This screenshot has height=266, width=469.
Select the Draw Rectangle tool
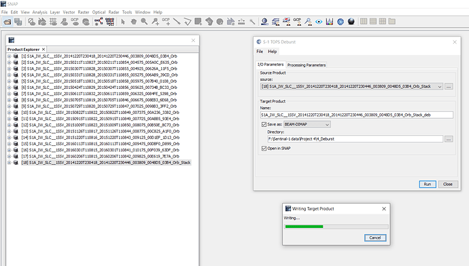click(x=198, y=22)
